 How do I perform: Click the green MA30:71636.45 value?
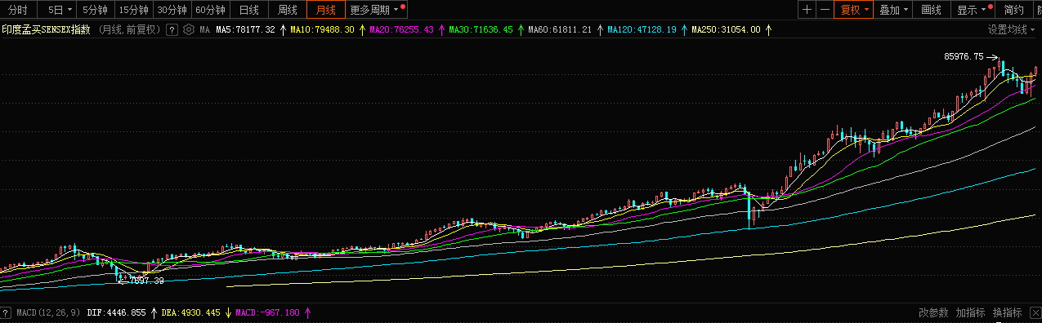click(481, 29)
